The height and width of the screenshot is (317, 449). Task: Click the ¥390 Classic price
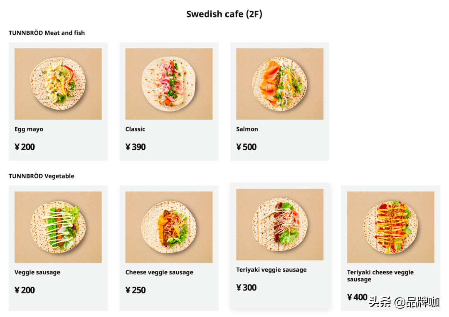136,147
